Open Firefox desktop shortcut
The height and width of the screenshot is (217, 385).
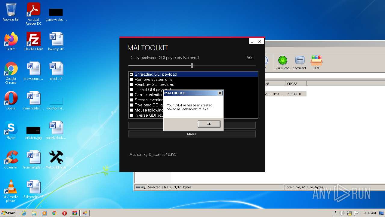(x=11, y=42)
